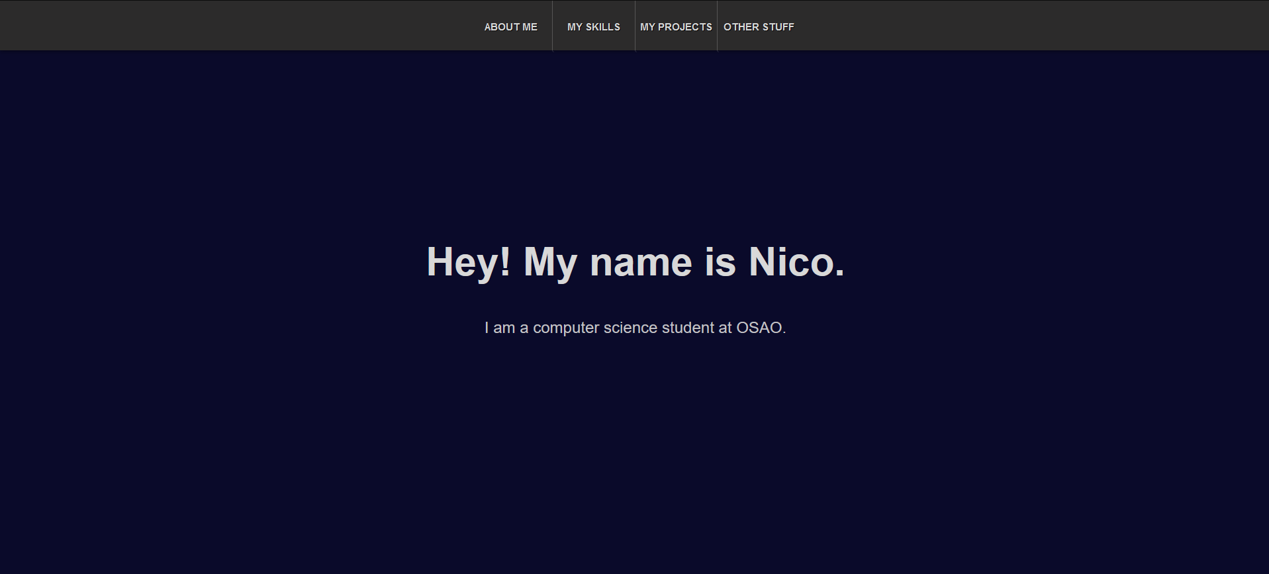Image resolution: width=1269 pixels, height=574 pixels.
Task: Open the About Me nav link
Action: pos(510,27)
